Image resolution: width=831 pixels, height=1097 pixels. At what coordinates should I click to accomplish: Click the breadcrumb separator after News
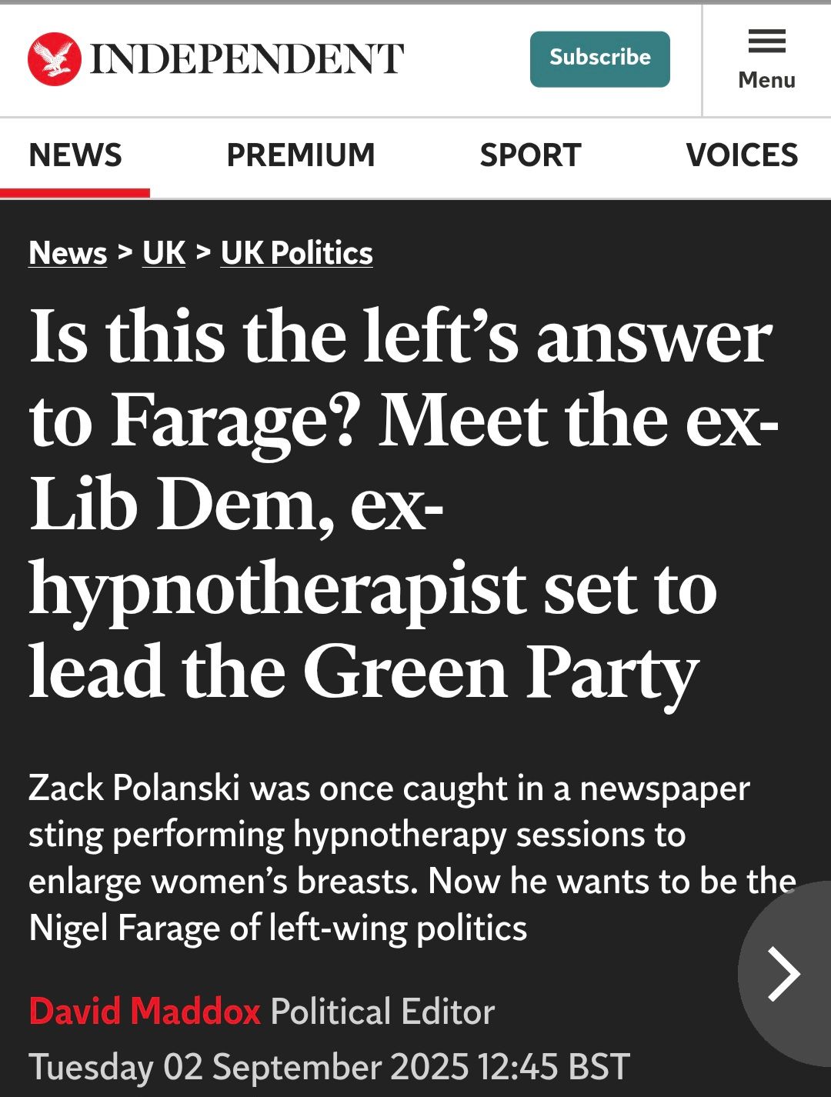(125, 252)
